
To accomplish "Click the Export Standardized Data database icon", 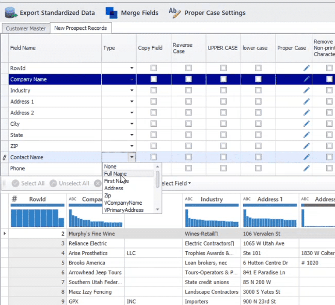I will point(11,12).
